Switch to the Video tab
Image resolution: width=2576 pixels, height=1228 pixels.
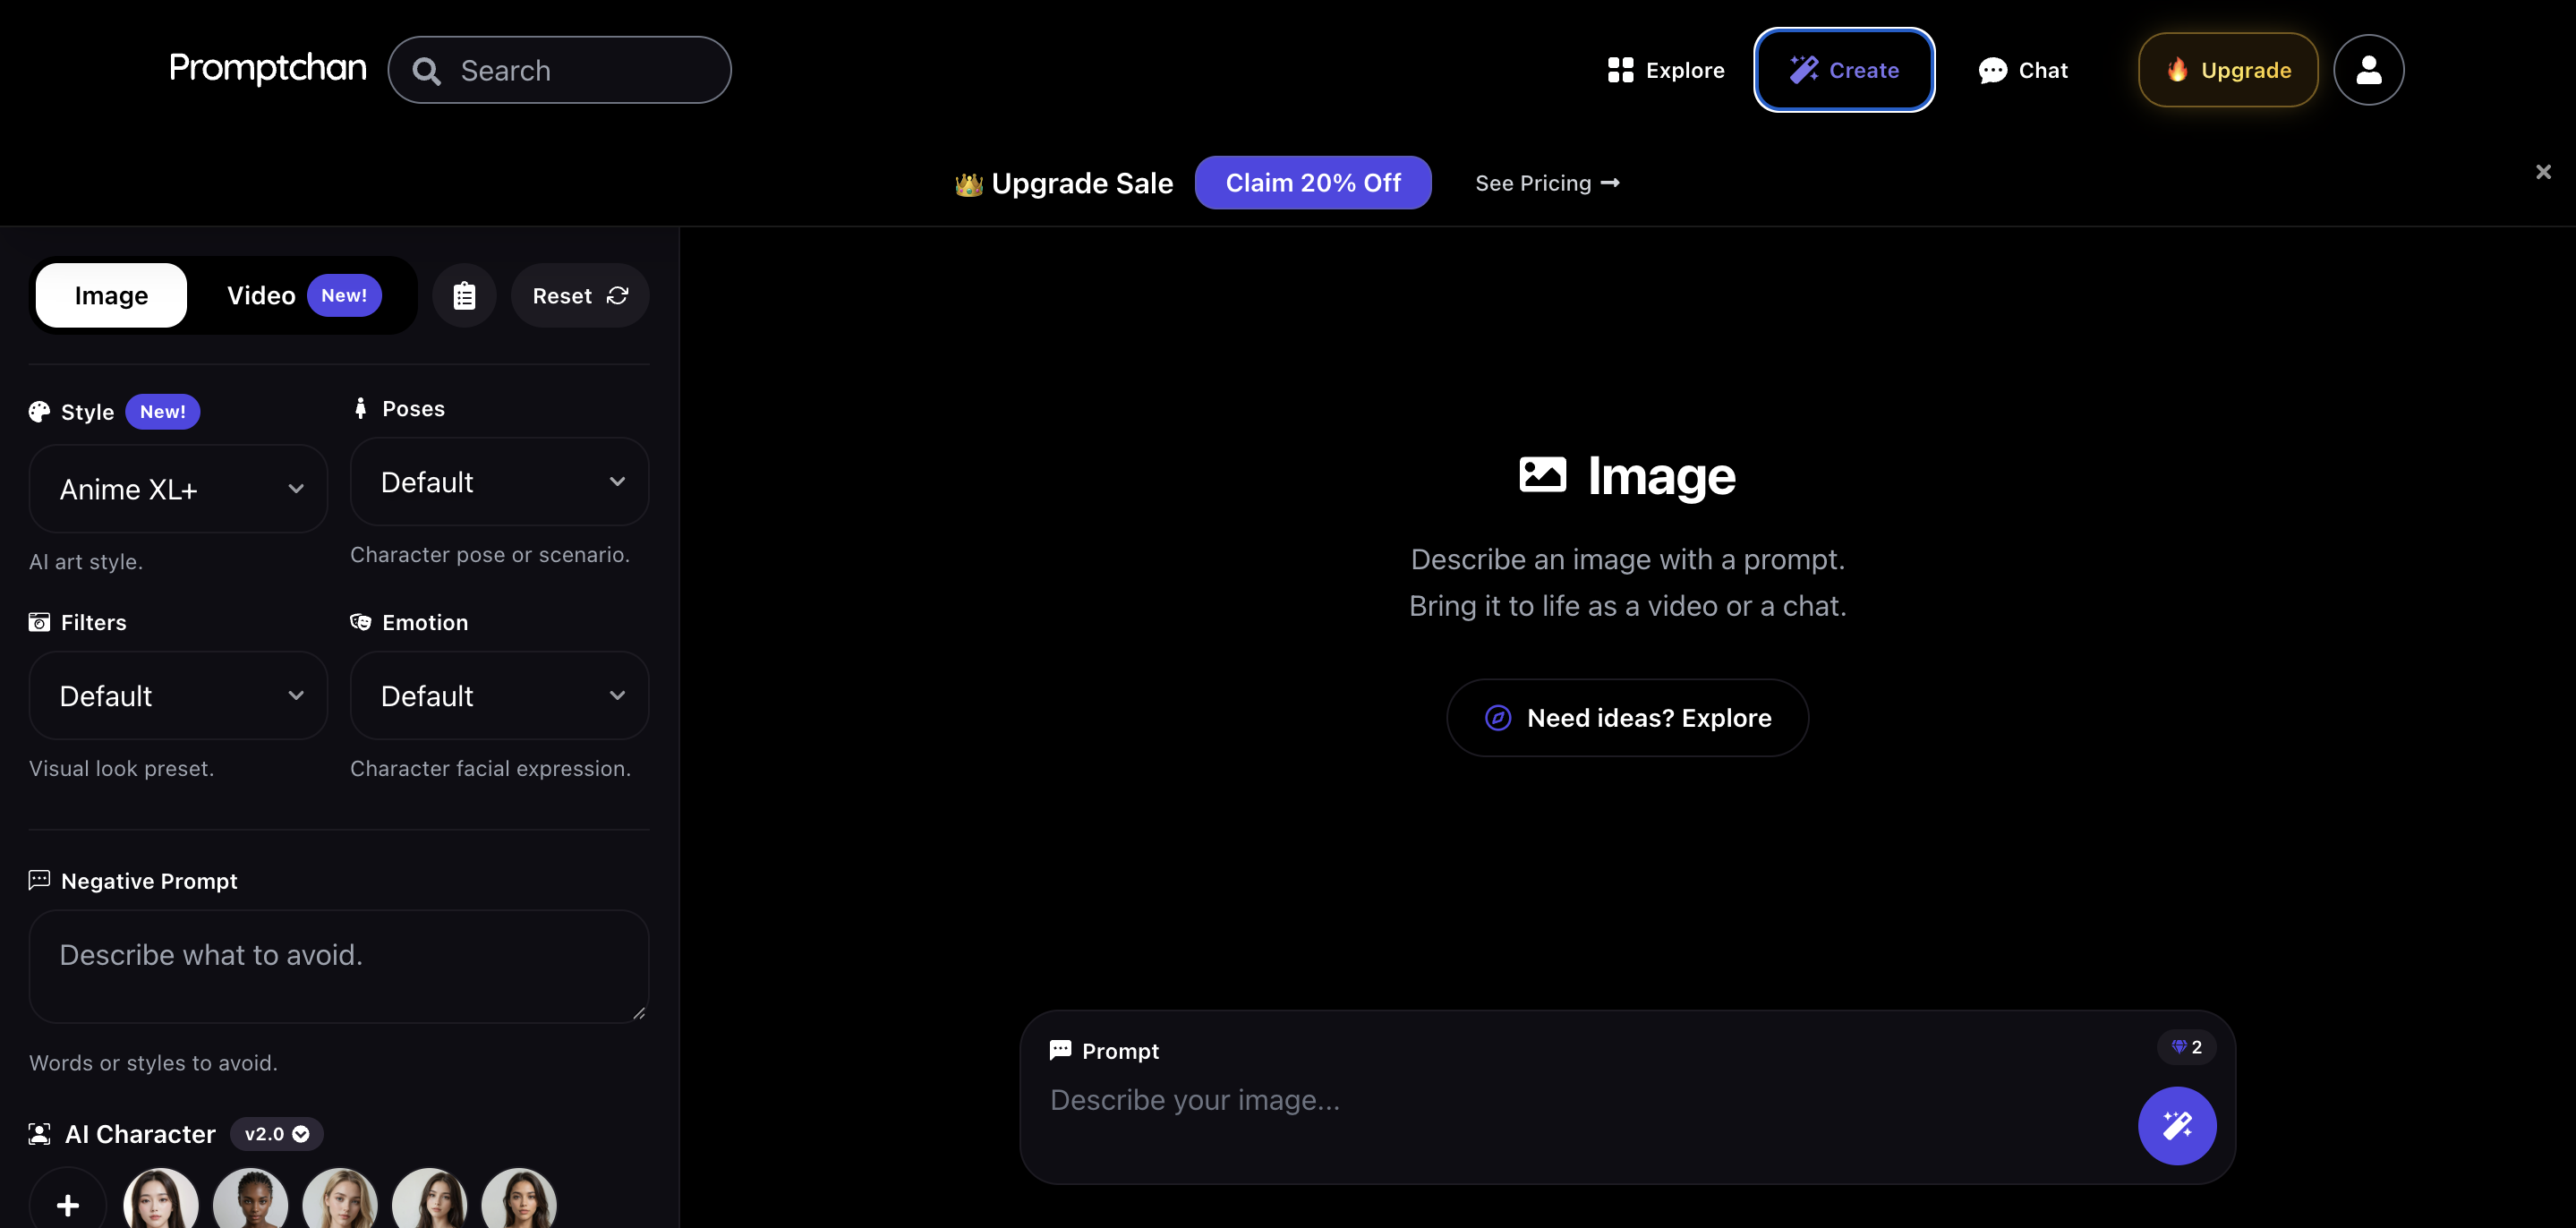(304, 295)
